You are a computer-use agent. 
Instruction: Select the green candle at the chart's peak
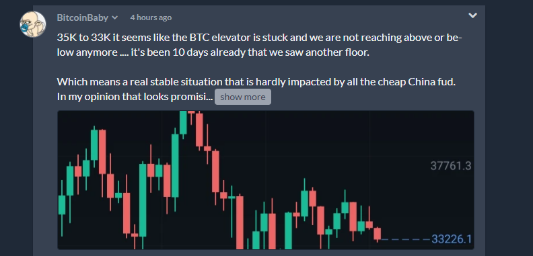point(183,123)
